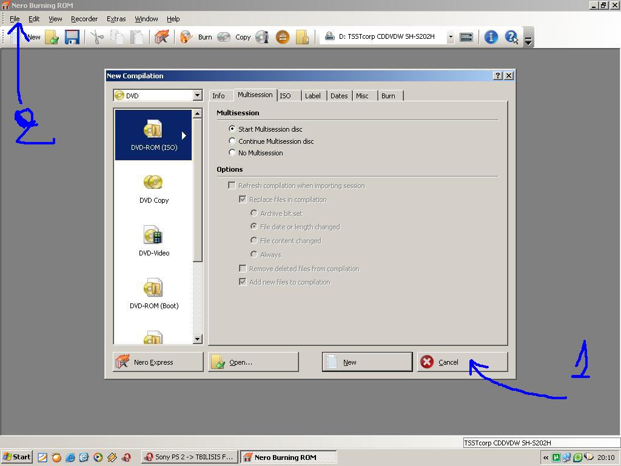Switch to the Label tab
The width and height of the screenshot is (621, 466).
click(312, 96)
